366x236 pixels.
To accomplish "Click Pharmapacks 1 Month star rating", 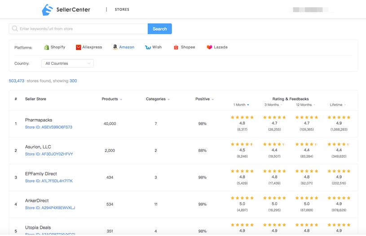I will (x=242, y=117).
